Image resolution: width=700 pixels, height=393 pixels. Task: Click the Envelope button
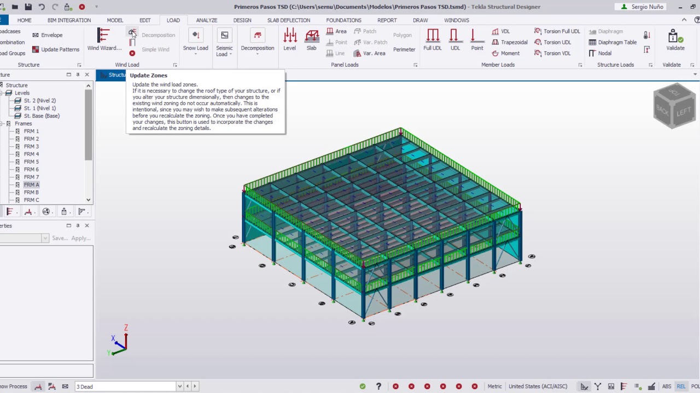(x=47, y=35)
